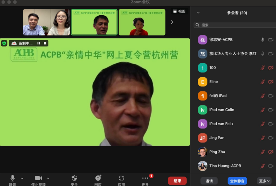Toggle camera for 旅比华人专业人士协会 李红
Viewport: 276px width, 186px height.
tap(271, 54)
